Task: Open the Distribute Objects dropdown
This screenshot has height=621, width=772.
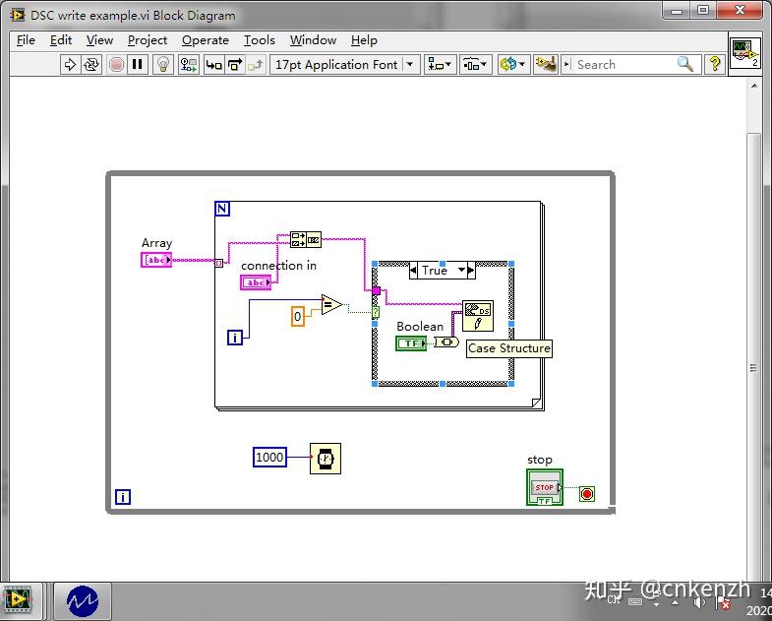Action: (476, 65)
